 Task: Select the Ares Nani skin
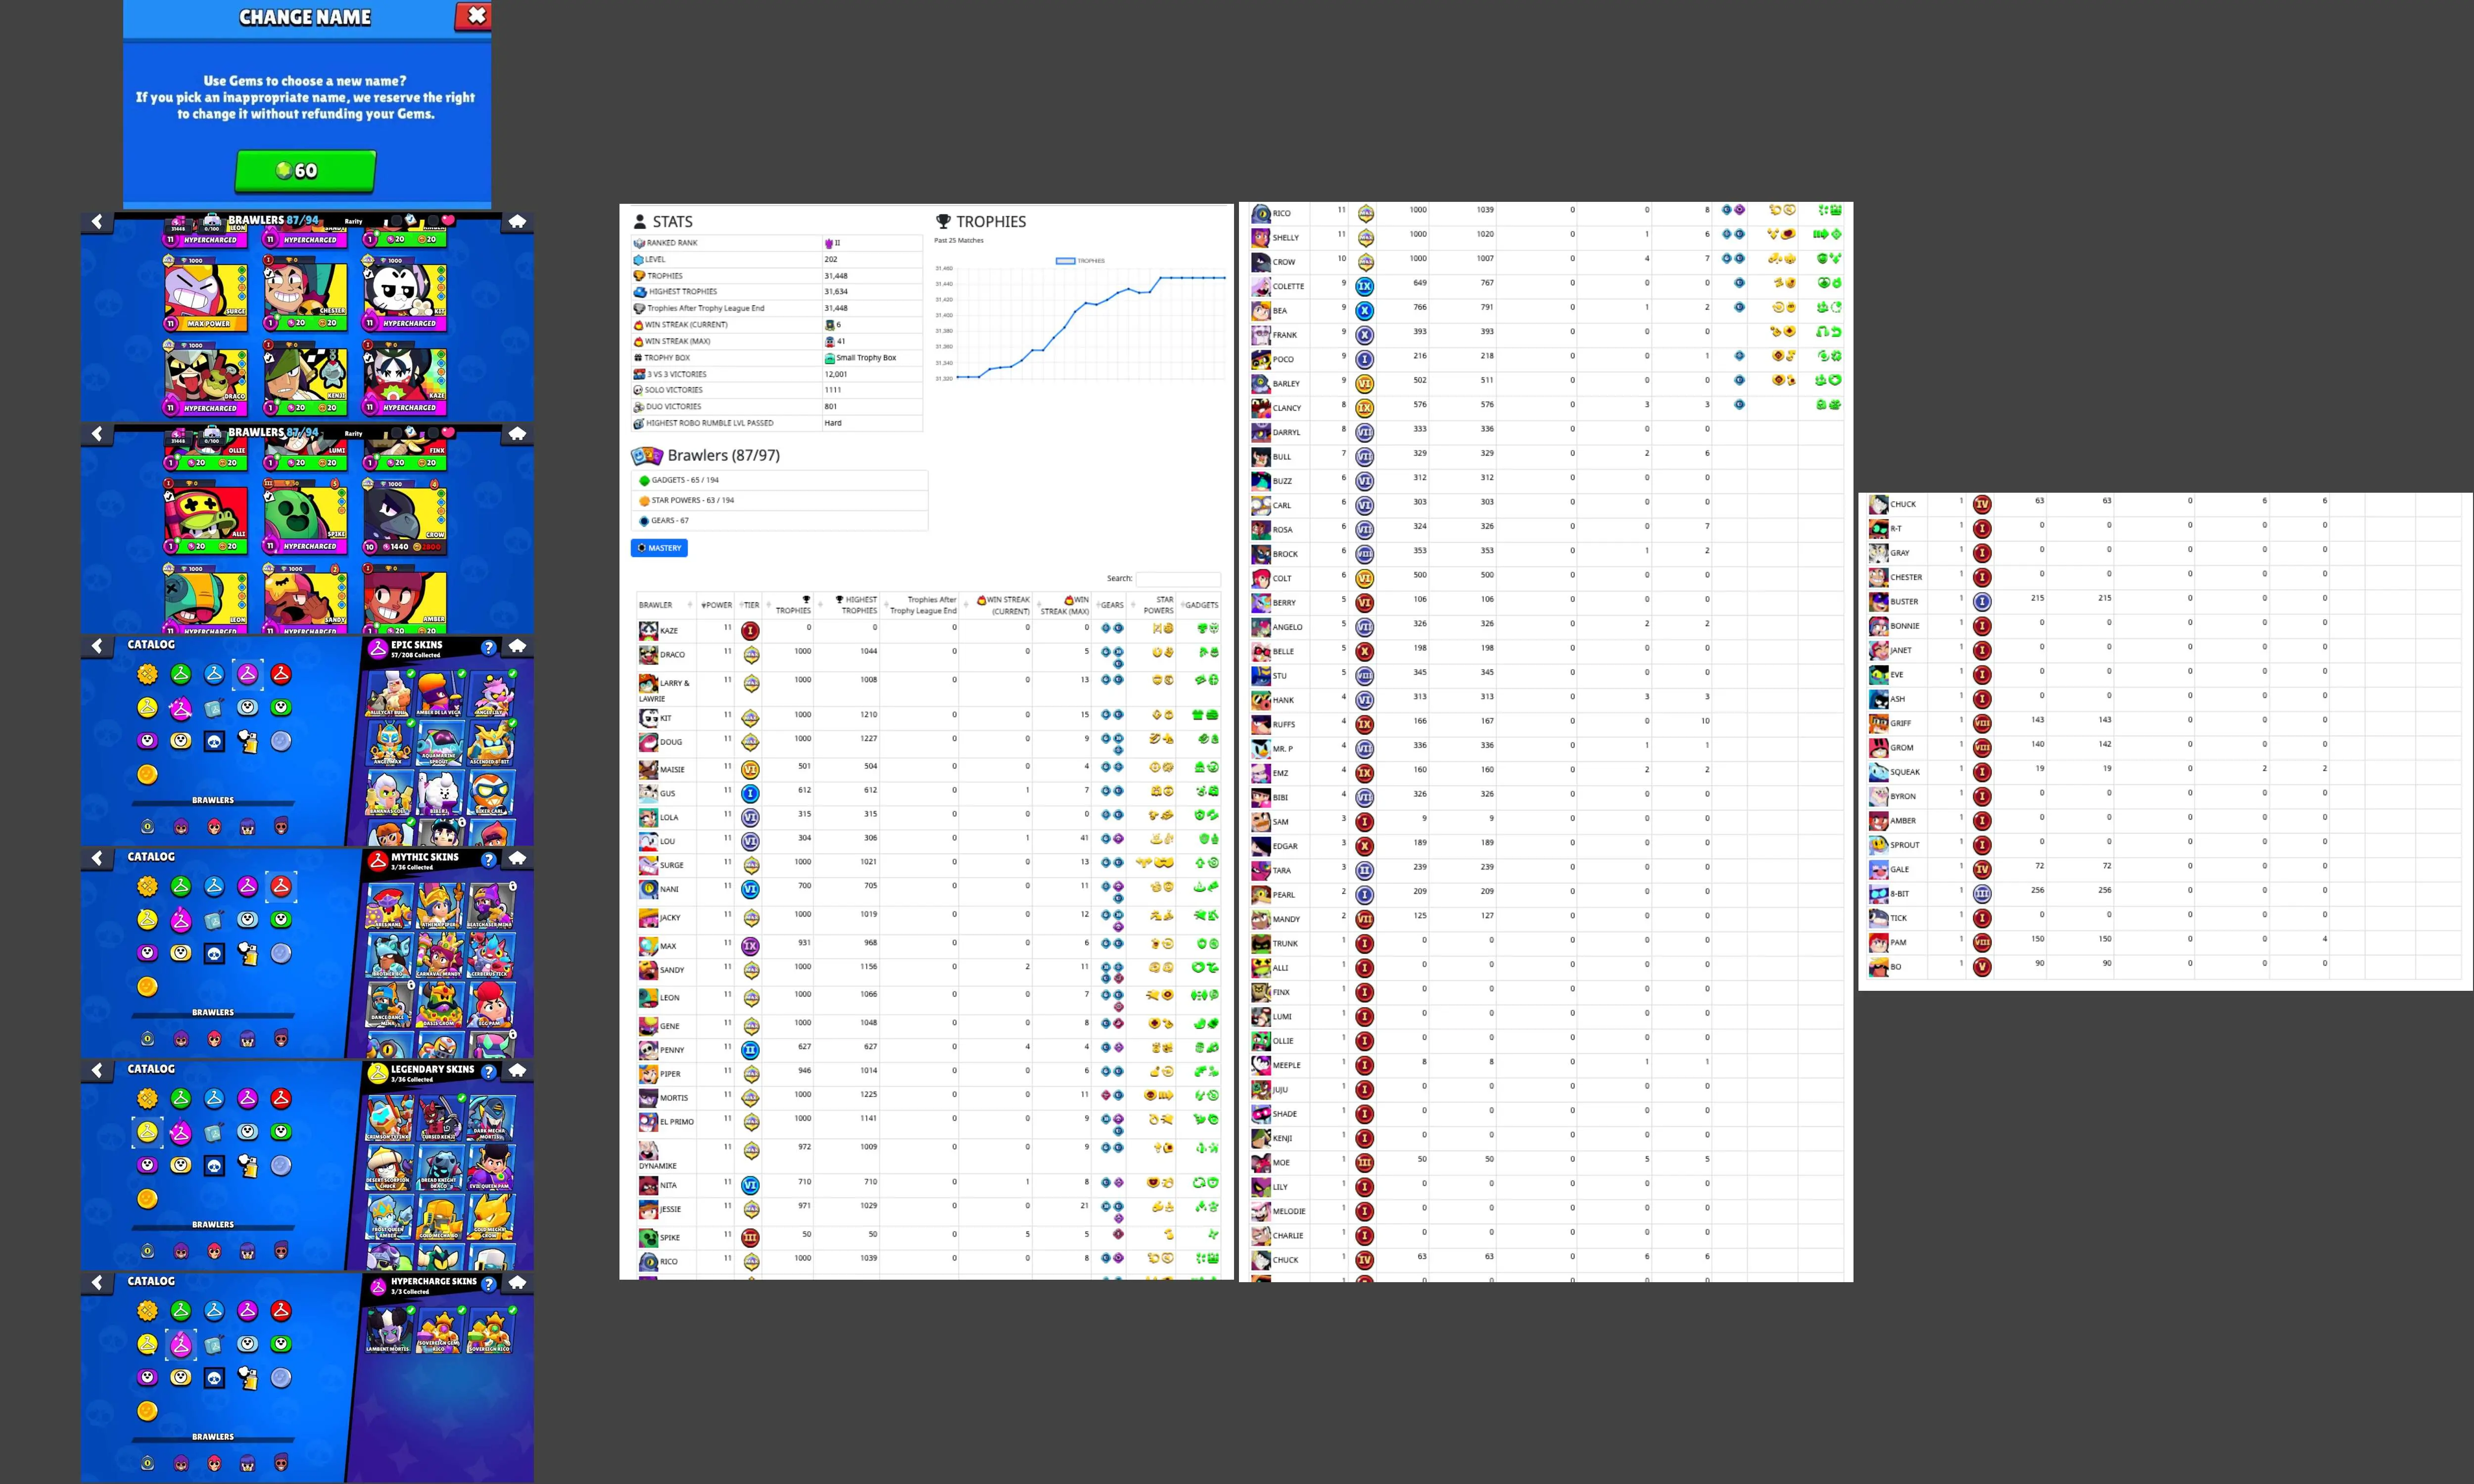[x=388, y=906]
